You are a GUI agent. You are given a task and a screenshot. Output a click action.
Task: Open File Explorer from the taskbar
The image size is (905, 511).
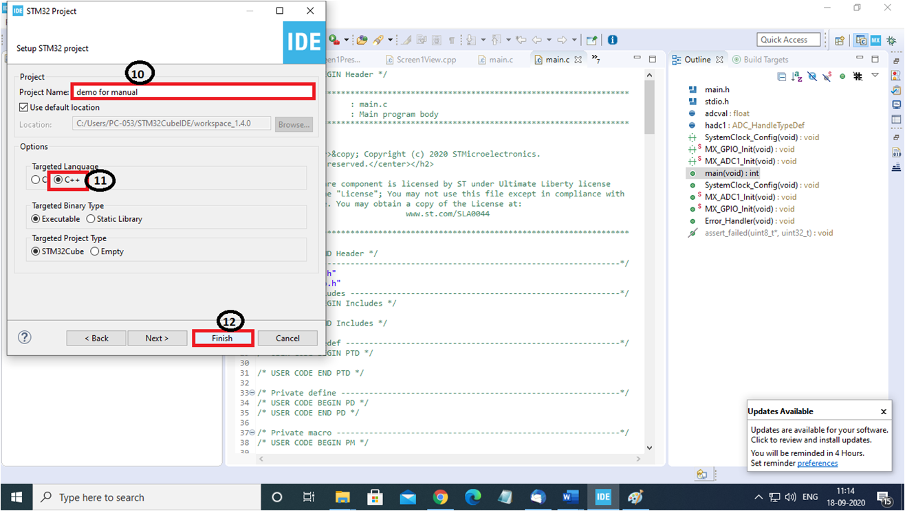[x=343, y=497]
